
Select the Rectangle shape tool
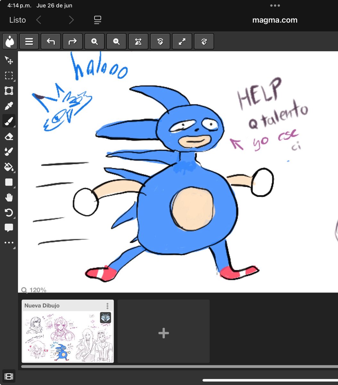tap(9, 182)
